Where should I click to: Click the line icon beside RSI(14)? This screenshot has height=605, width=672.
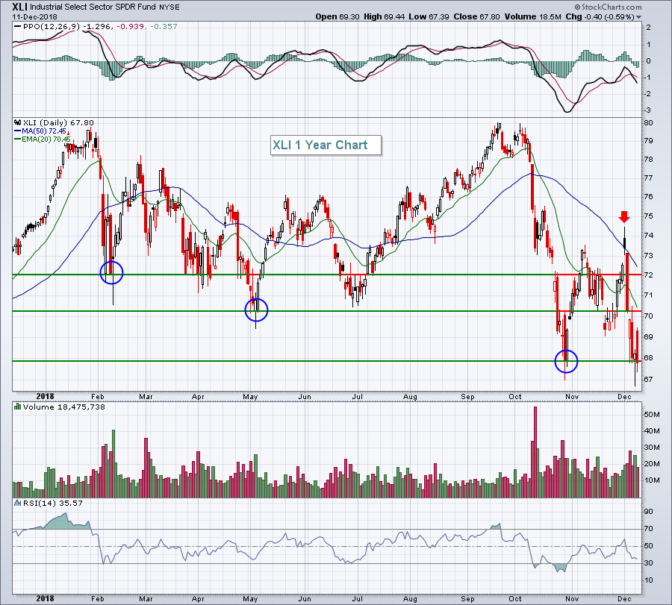point(18,503)
